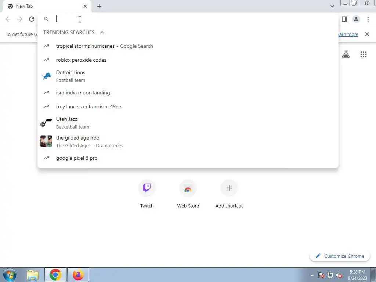Follow the Learn more link
Image resolution: width=376 pixels, height=282 pixels.
click(x=348, y=34)
